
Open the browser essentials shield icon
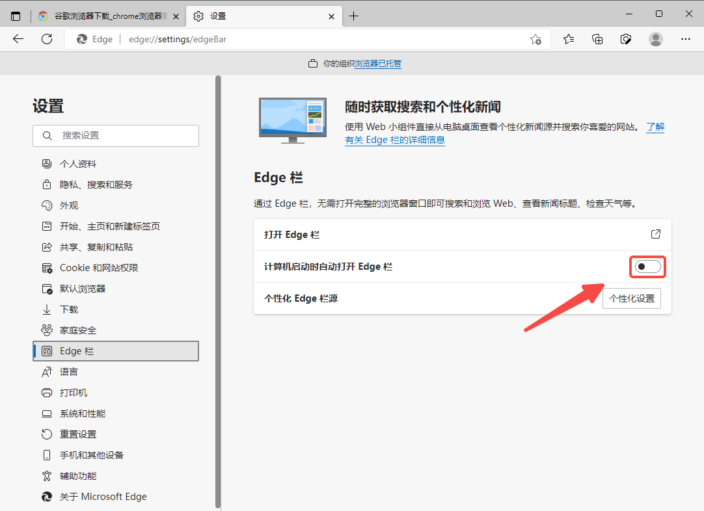point(626,39)
